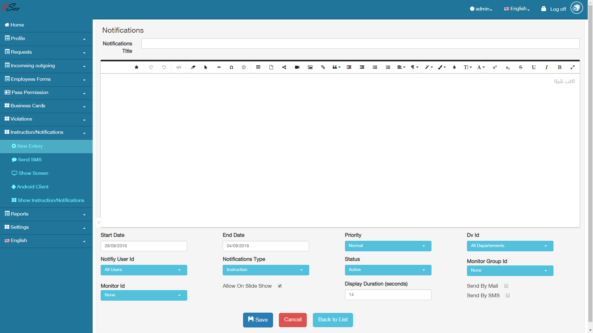Image resolution: width=593 pixels, height=333 pixels.
Task: Open Home in the sidebar
Action: (46, 25)
